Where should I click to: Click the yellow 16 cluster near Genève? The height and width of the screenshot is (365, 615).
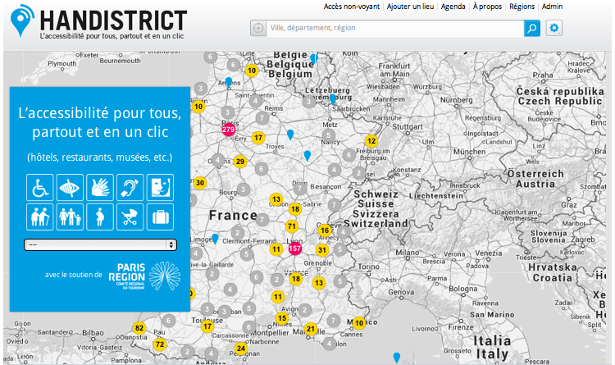click(x=325, y=230)
